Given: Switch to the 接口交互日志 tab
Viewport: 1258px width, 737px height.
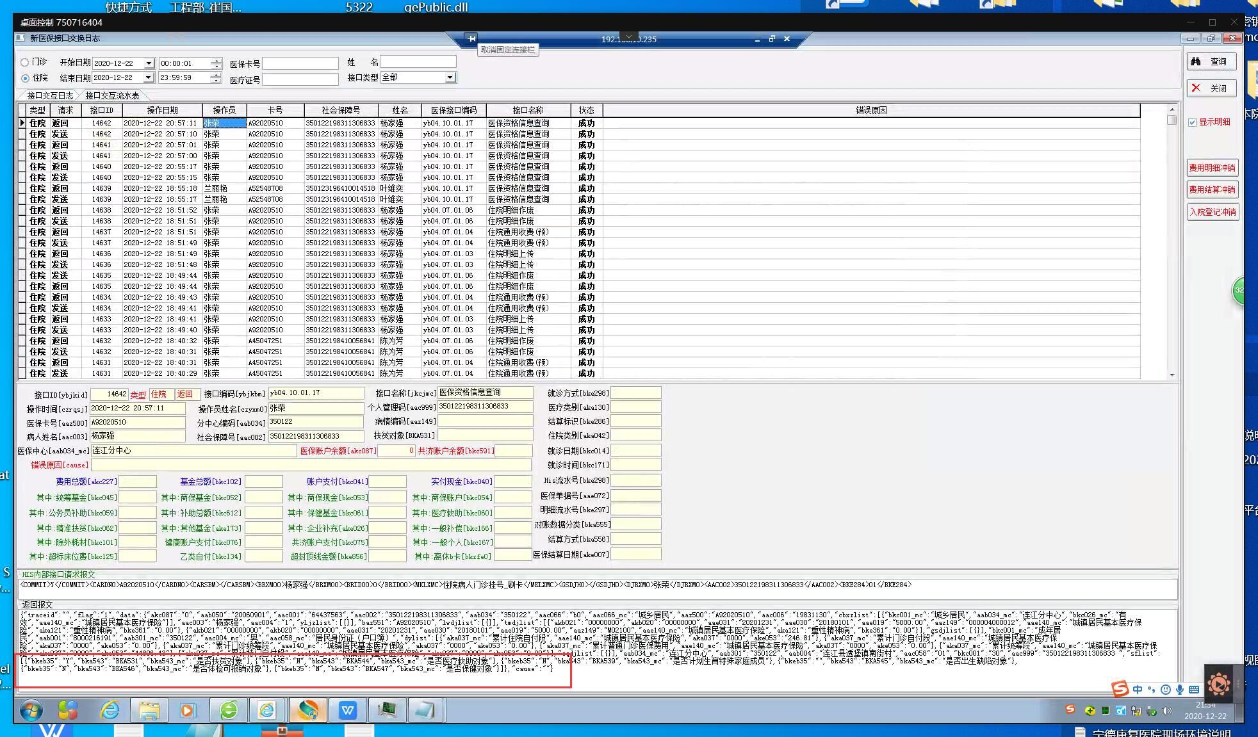Looking at the screenshot, I should tap(49, 95).
